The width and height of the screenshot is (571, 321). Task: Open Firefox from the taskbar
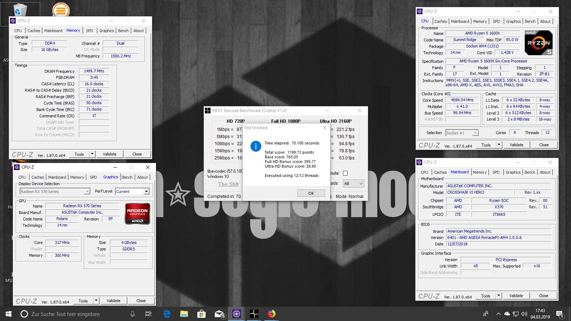click(x=272, y=314)
